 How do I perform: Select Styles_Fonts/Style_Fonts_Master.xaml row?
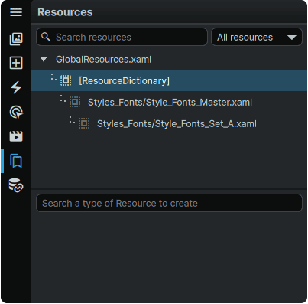(x=169, y=102)
